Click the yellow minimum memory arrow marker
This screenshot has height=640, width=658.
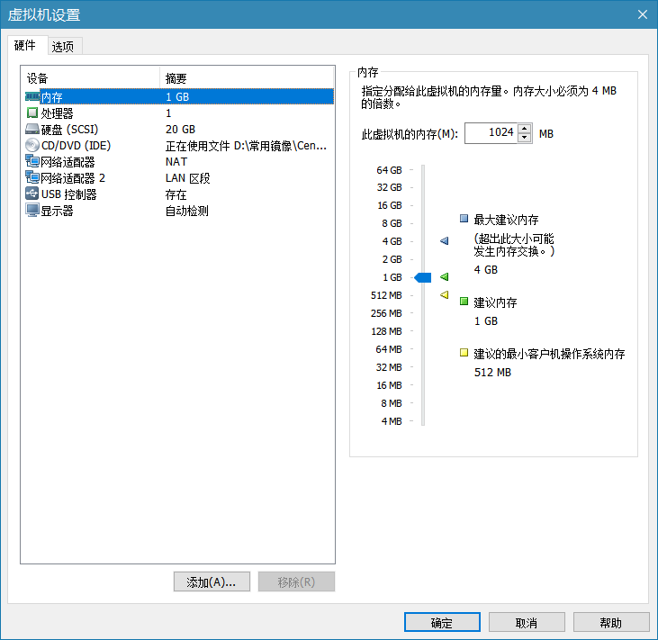pos(444,295)
